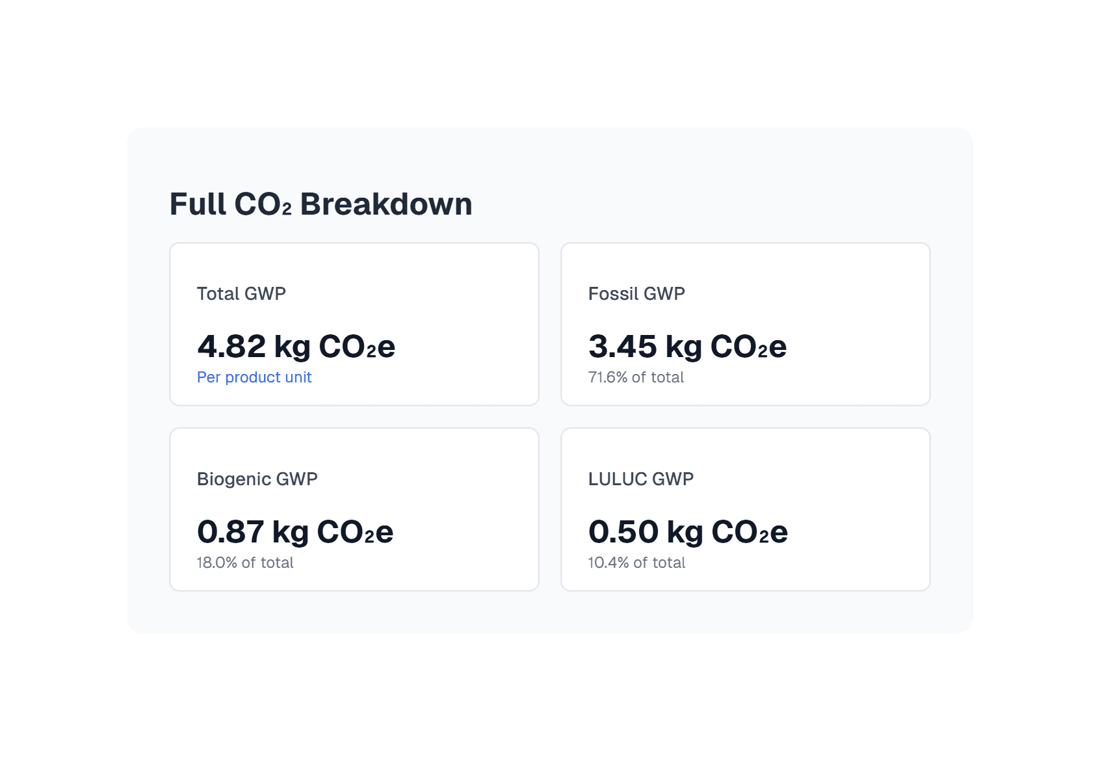This screenshot has height=761, width=1100.
Task: Click the word Breakdown in the title
Action: click(x=386, y=204)
